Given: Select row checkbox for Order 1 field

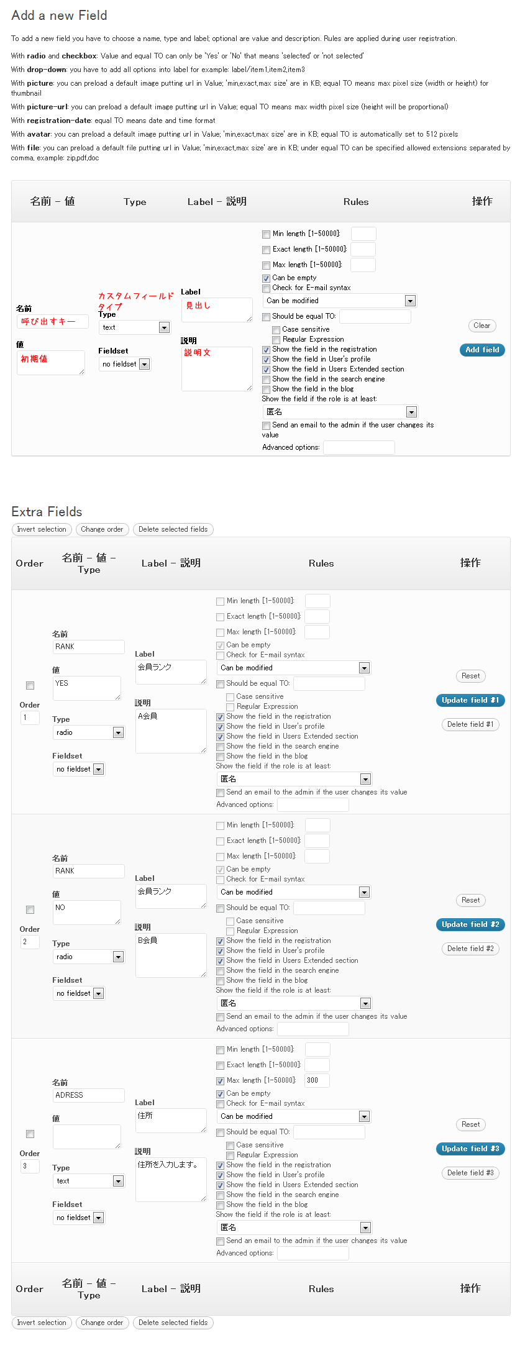Looking at the screenshot, I should (30, 685).
